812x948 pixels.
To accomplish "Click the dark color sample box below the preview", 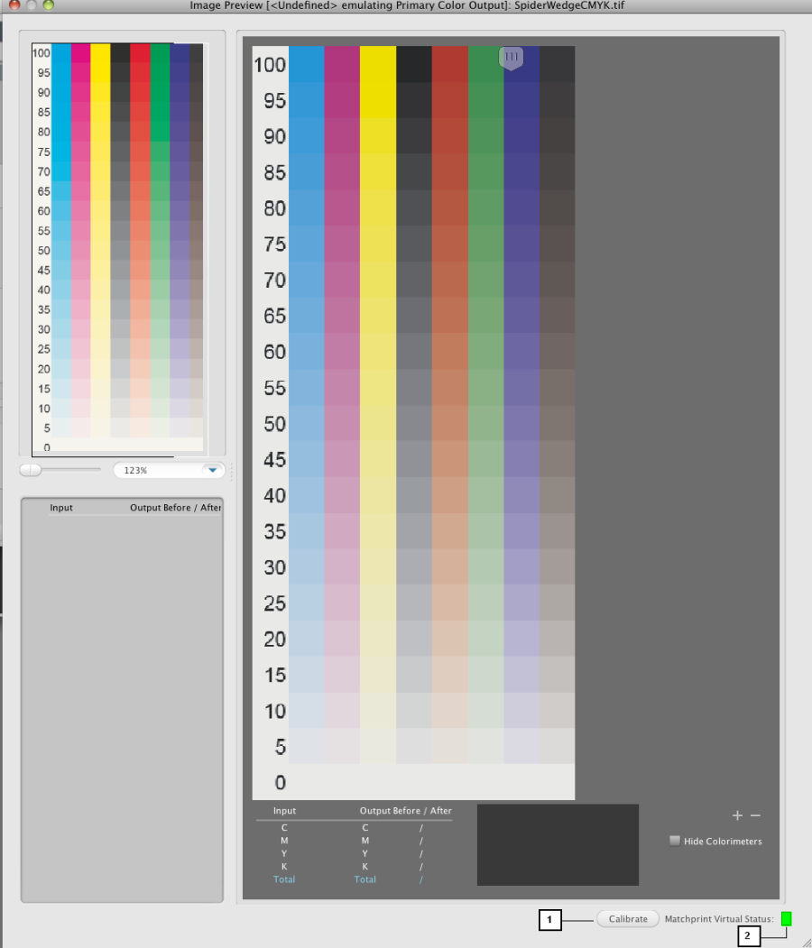I will pyautogui.click(x=558, y=844).
